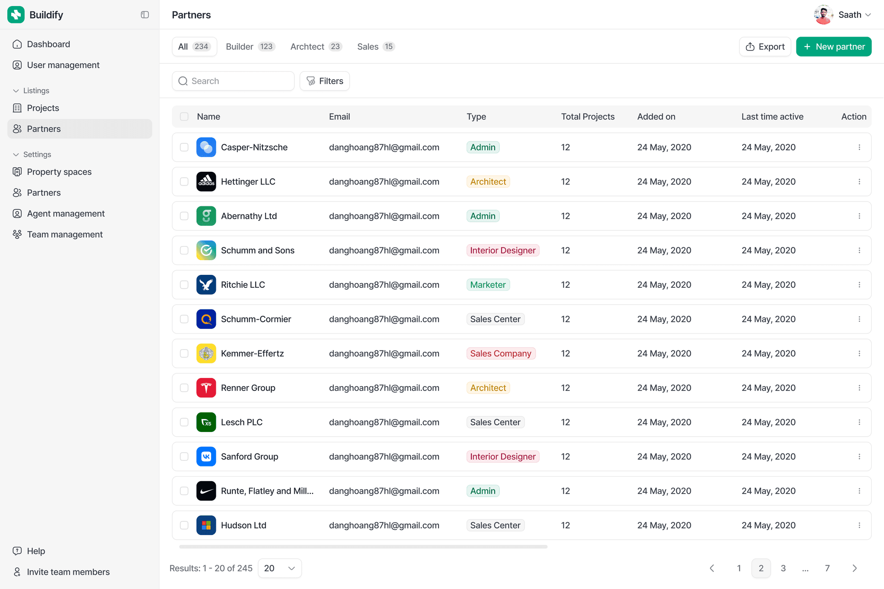Click the Property spaces icon
The width and height of the screenshot is (884, 589).
17,171
